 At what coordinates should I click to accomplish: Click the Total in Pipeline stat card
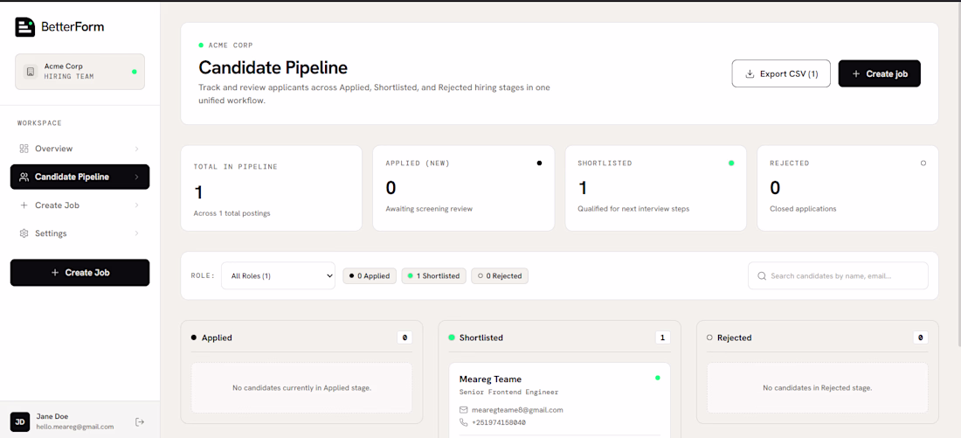(272, 188)
